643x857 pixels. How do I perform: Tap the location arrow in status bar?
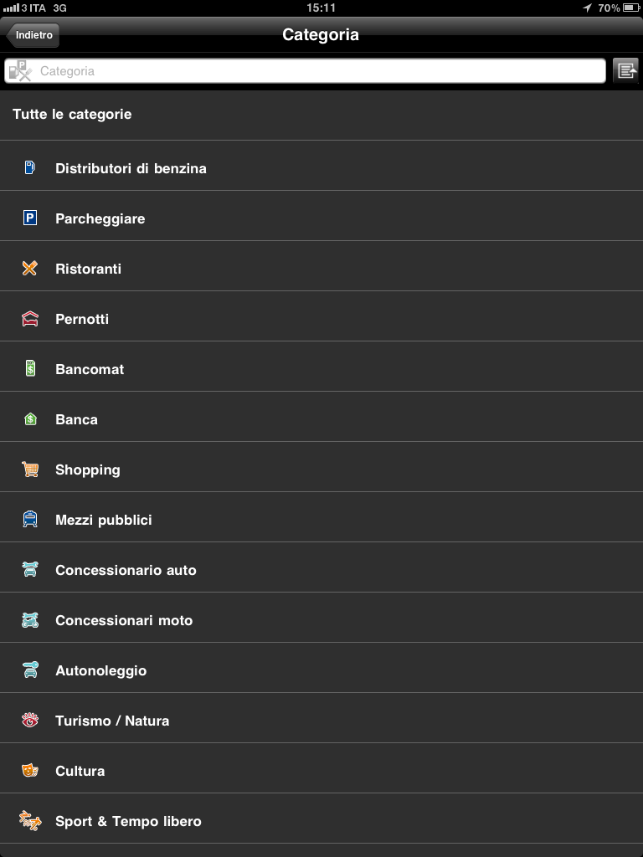pyautogui.click(x=587, y=8)
